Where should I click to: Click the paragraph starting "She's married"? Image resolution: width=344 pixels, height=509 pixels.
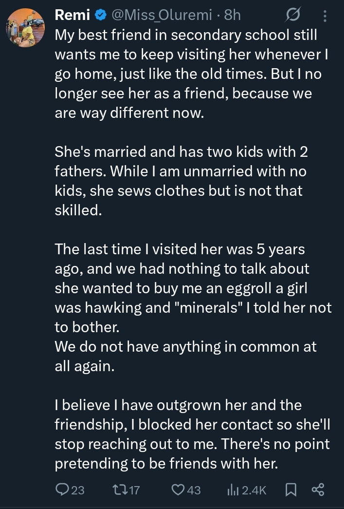185,180
